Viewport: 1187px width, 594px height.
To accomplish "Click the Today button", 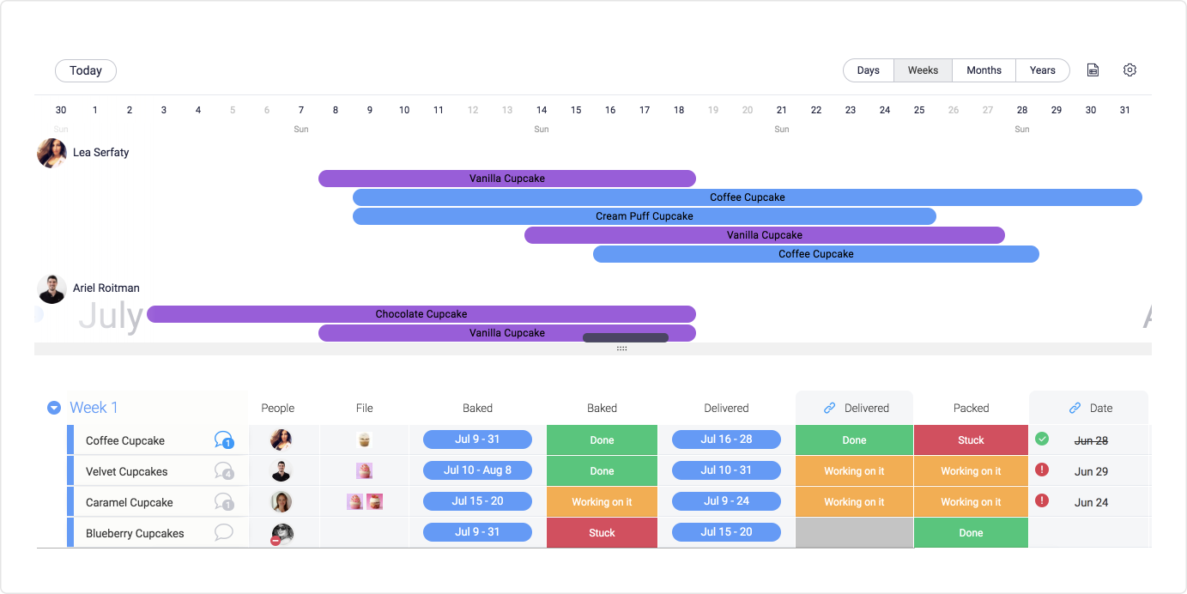I will (x=86, y=70).
